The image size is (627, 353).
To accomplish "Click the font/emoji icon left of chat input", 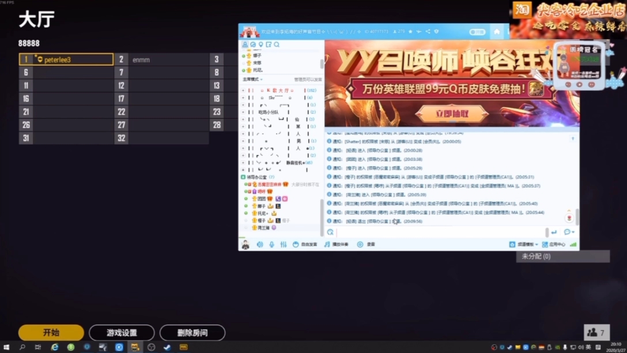I will click(330, 232).
